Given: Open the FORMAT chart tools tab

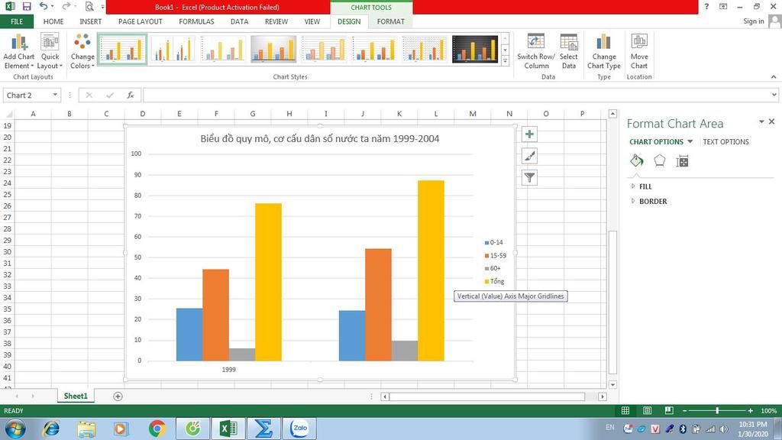Looking at the screenshot, I should pyautogui.click(x=390, y=21).
